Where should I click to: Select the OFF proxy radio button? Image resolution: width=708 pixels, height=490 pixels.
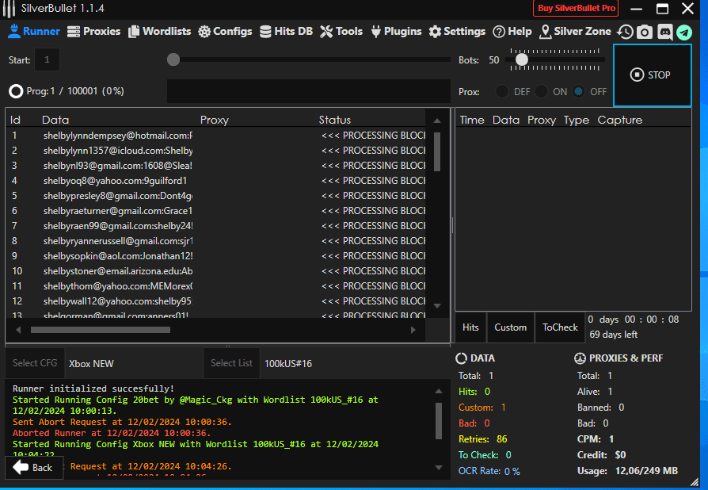click(579, 91)
